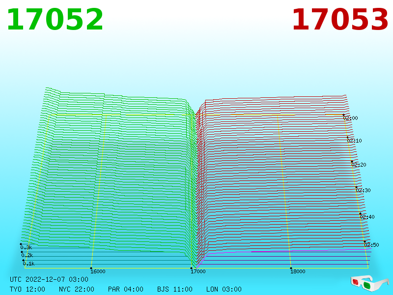This screenshot has width=393, height=295.
Task: Click the 02:20 time axis label
Action: 359,165
